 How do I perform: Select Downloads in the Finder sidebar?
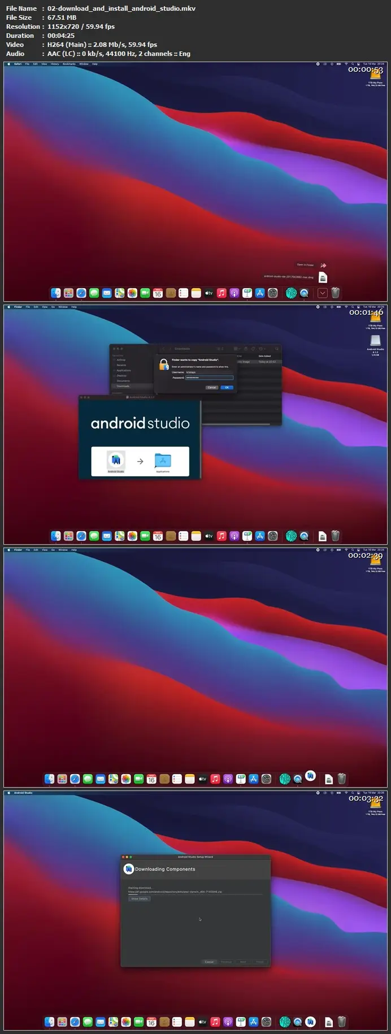pyautogui.click(x=123, y=386)
